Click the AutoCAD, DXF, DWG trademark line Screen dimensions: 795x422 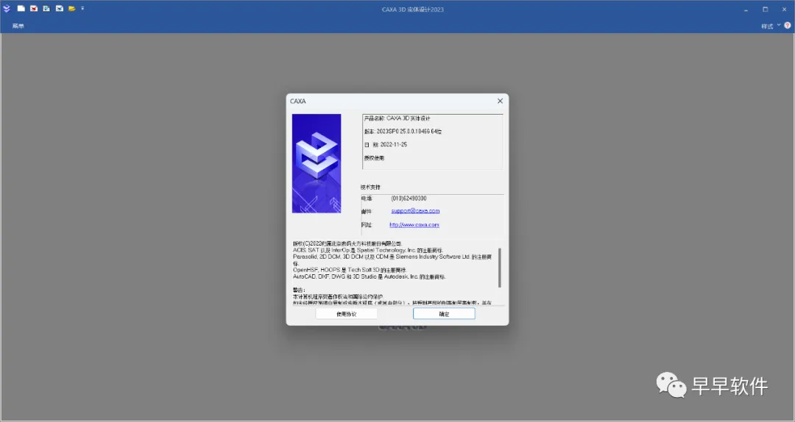[x=369, y=277]
